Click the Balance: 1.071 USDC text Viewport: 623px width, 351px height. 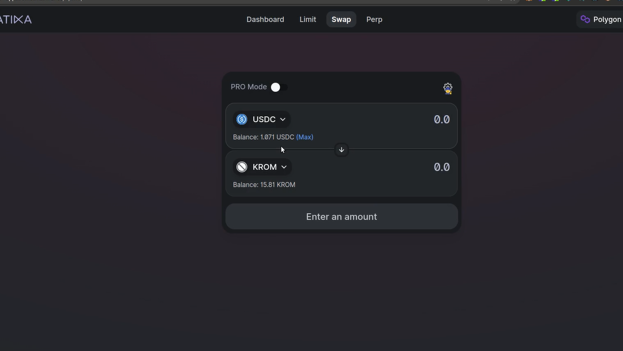264,137
